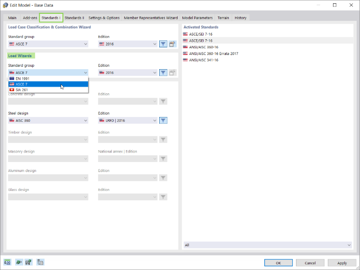The image size is (360, 270).
Task: Click the filter icon in Steel design row
Action: pos(163,120)
